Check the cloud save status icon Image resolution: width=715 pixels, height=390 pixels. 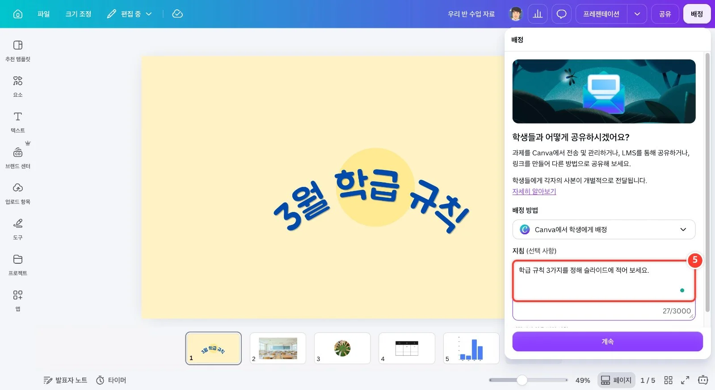coord(177,14)
